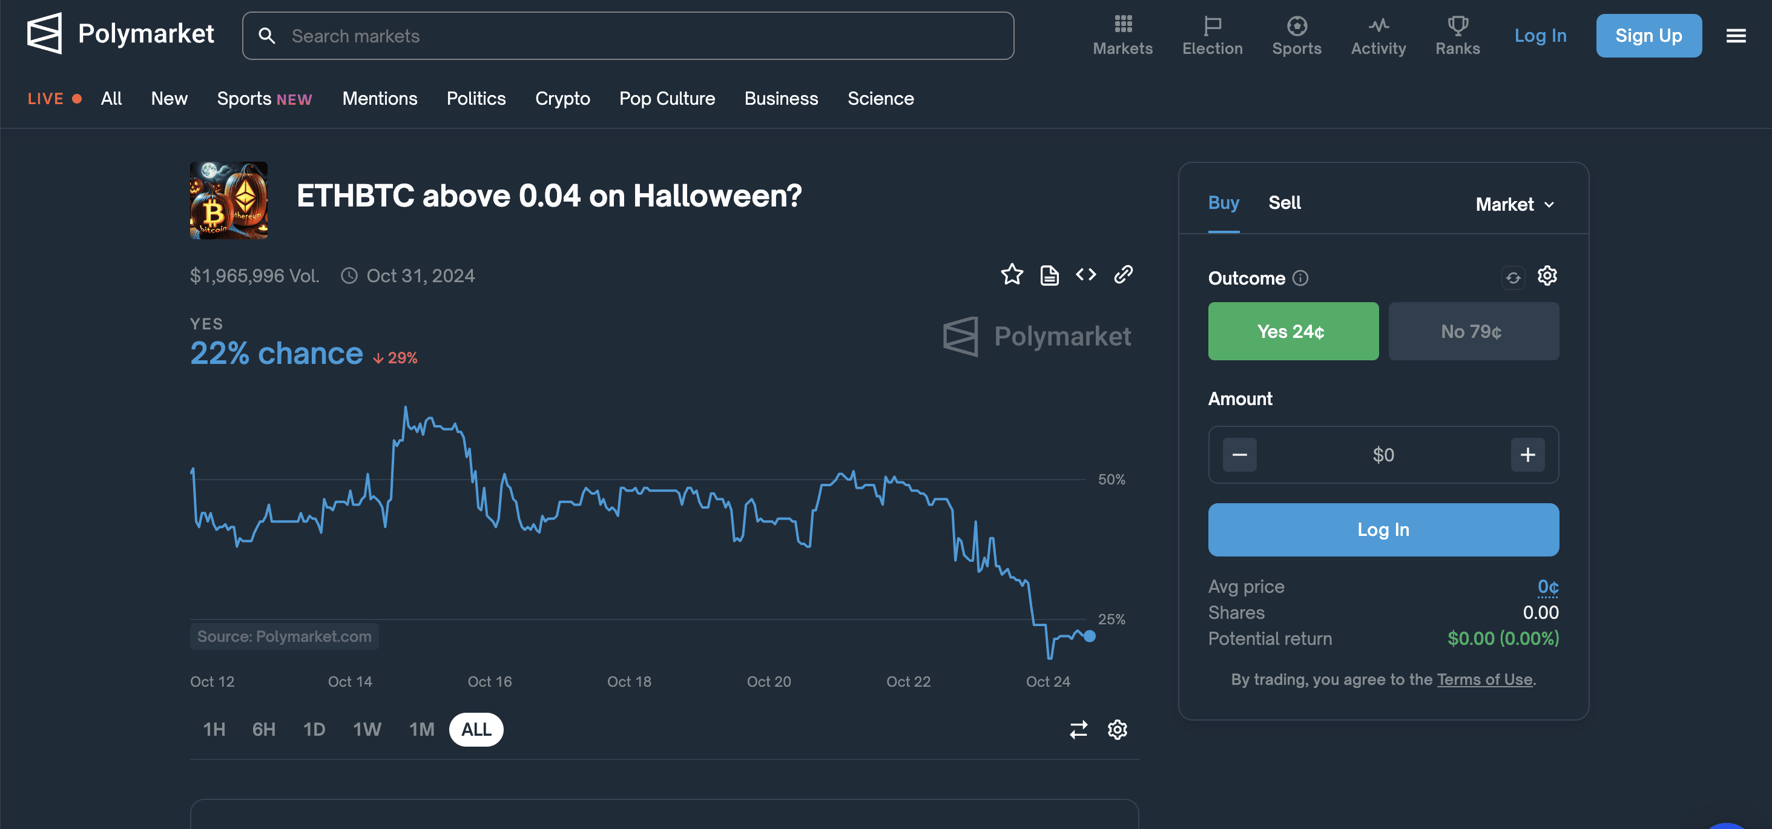Open the embed code icon
Image resolution: width=1772 pixels, height=829 pixels.
click(1086, 274)
